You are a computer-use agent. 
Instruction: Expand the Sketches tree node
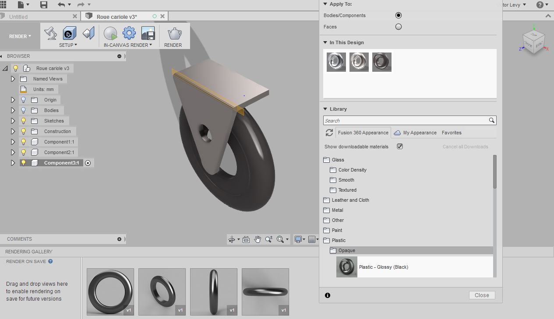pos(13,121)
